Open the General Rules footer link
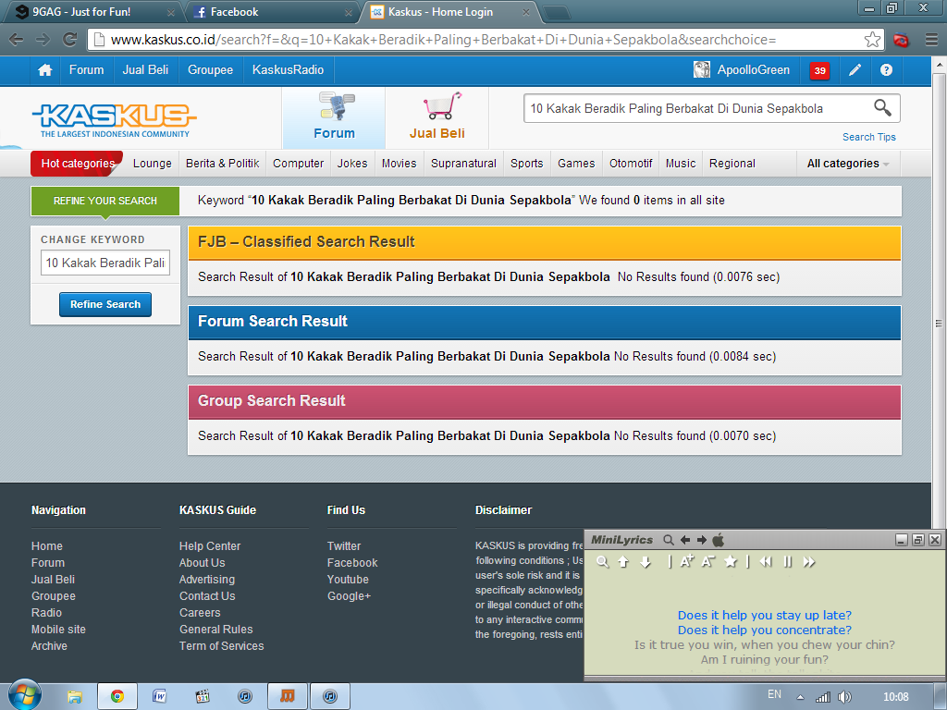 click(x=215, y=630)
